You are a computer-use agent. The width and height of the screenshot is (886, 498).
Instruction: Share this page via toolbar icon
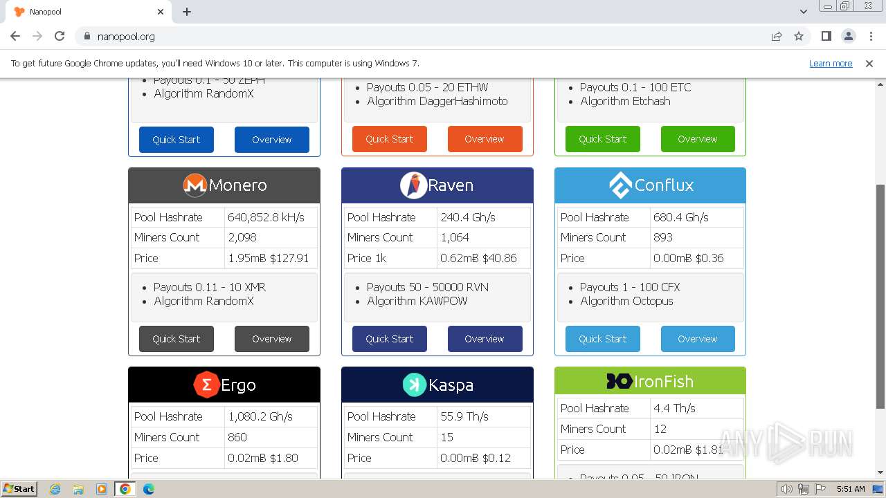777,36
